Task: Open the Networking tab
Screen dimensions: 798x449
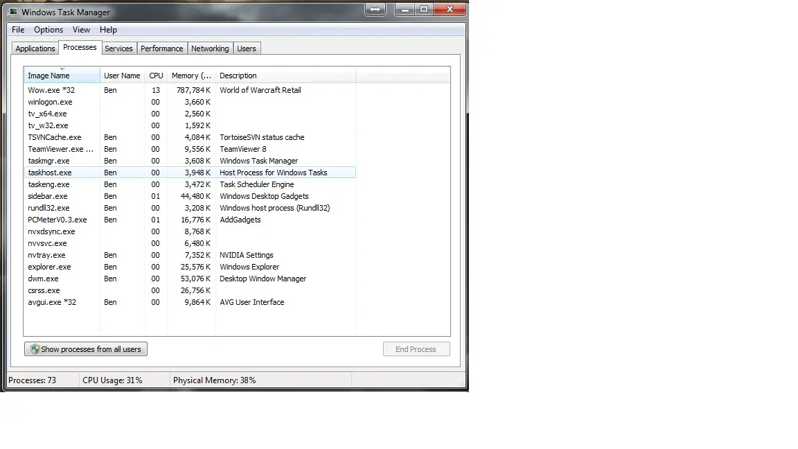Action: (210, 49)
